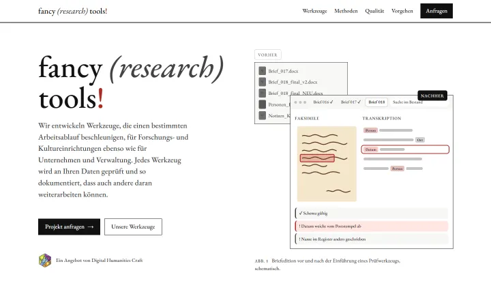This screenshot has width=491, height=307.
Task: Go to the Vorgehen section
Action: (x=402, y=11)
